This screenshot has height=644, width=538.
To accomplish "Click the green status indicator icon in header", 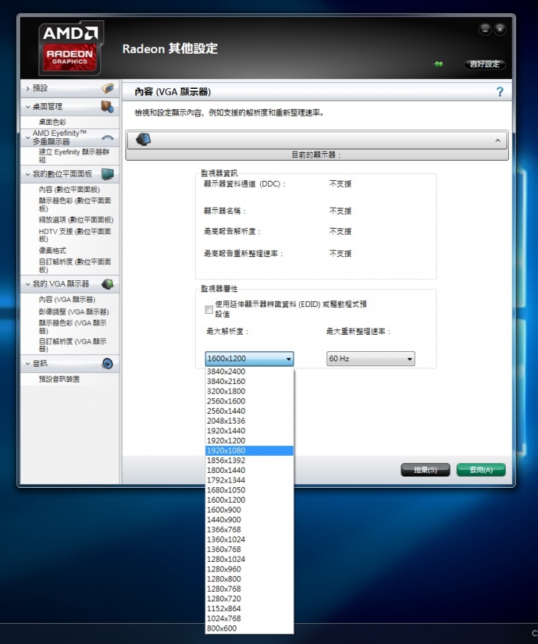I will [x=438, y=64].
